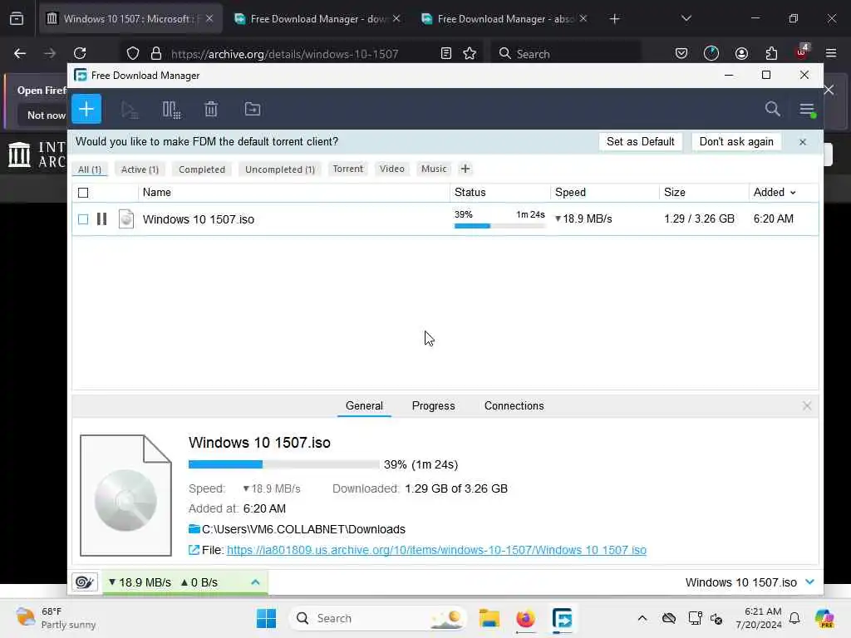Image resolution: width=851 pixels, height=638 pixels.
Task: Expand current download dropdown at bottom right
Action: (x=809, y=582)
